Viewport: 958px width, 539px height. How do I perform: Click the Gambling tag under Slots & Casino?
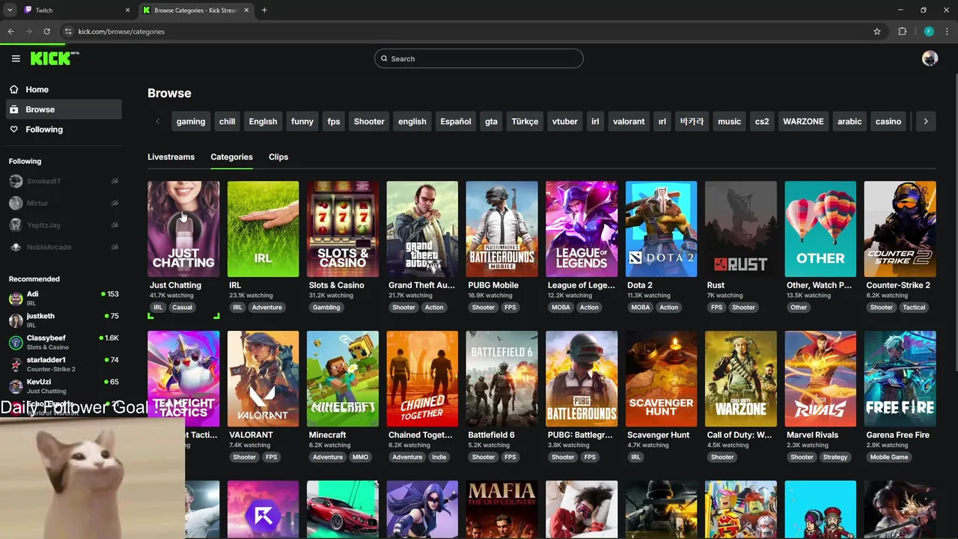click(326, 307)
